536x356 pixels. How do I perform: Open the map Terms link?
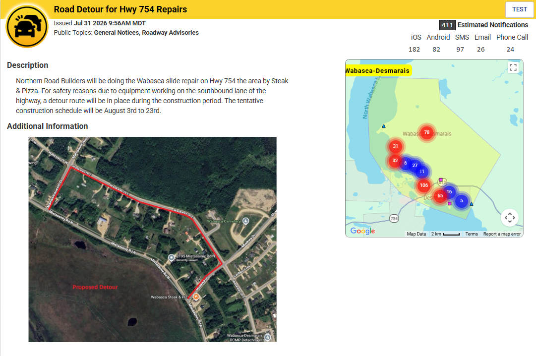click(472, 234)
